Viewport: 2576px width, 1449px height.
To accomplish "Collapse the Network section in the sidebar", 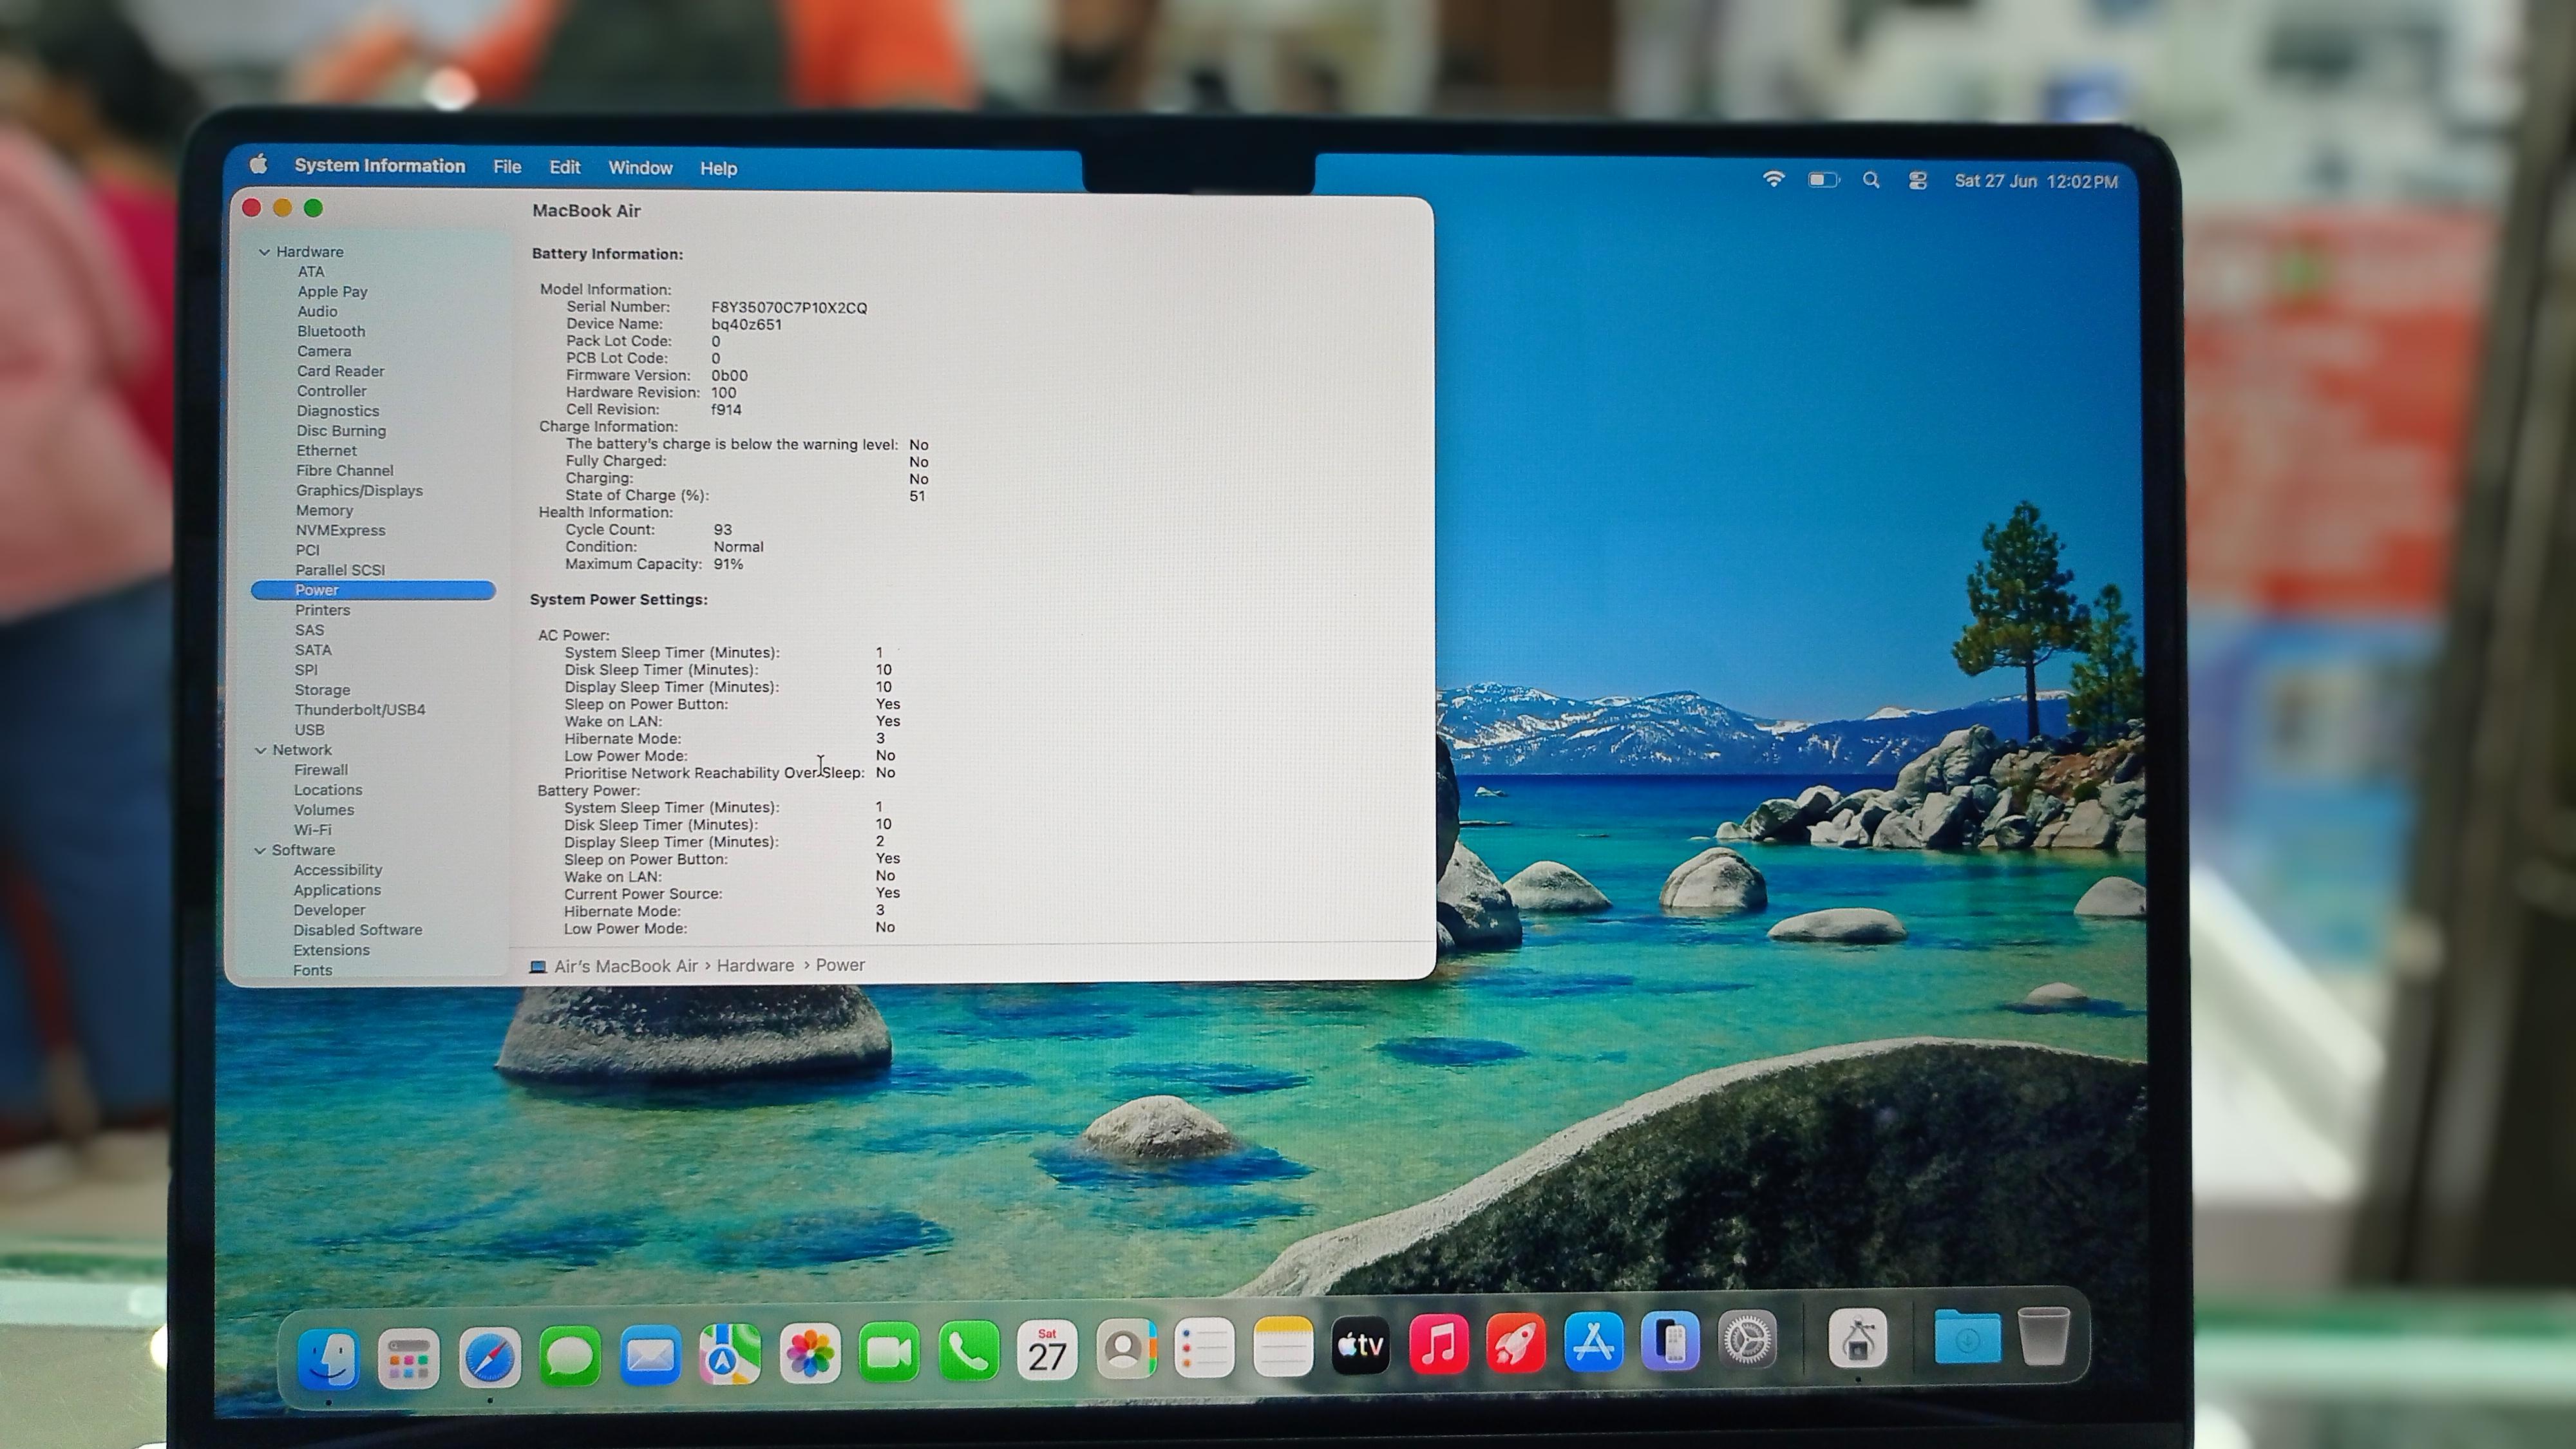I will 261,750.
